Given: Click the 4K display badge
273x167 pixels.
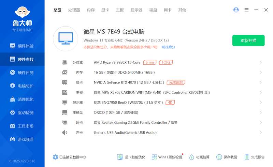Looking at the screenshot, I should point(170,103).
